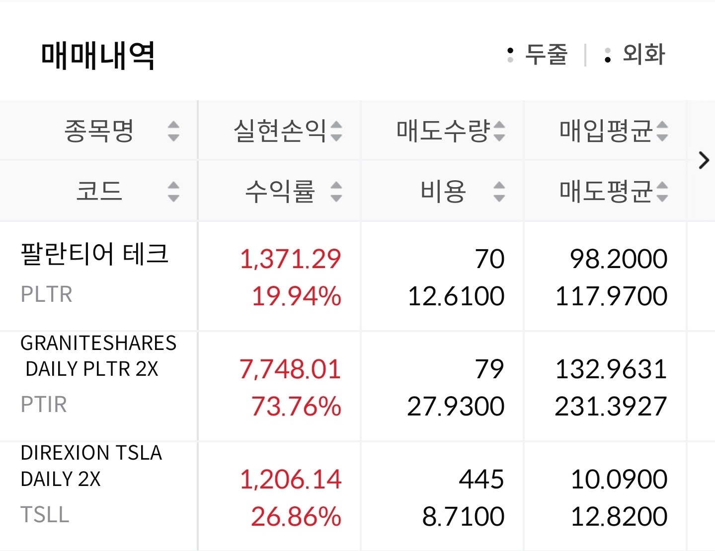Click the 매도평균 sort arrows icon
Image resolution: width=715 pixels, height=551 pixels.
pos(662,192)
